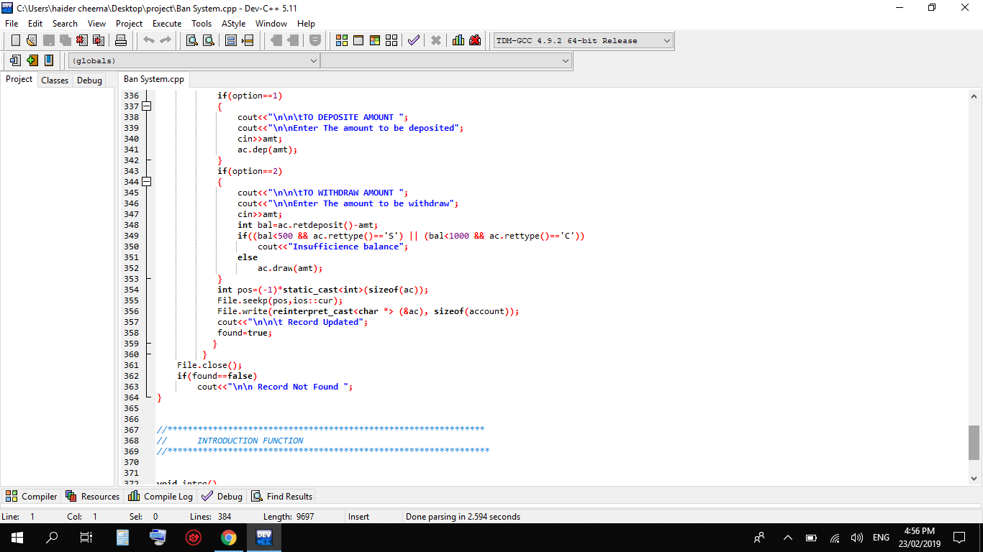Create a new source file via toolbar
Viewport: 983px width, 552px height.
click(15, 40)
